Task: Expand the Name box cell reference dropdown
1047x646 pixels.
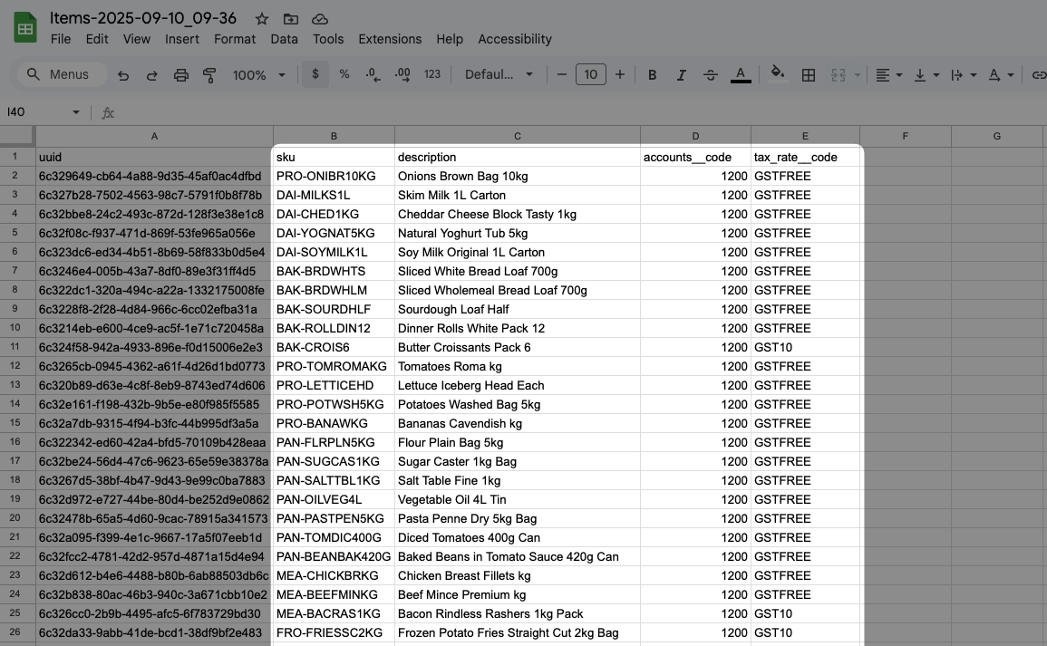Action: click(x=76, y=112)
